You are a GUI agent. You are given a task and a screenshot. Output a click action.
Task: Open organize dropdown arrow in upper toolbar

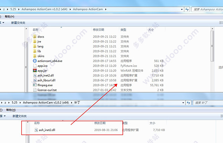pos(3,23)
